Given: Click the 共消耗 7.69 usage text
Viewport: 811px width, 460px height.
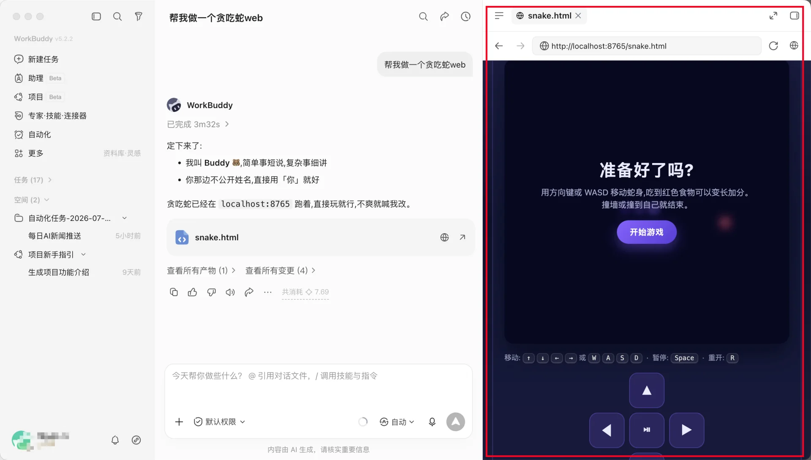Looking at the screenshot, I should pyautogui.click(x=305, y=292).
